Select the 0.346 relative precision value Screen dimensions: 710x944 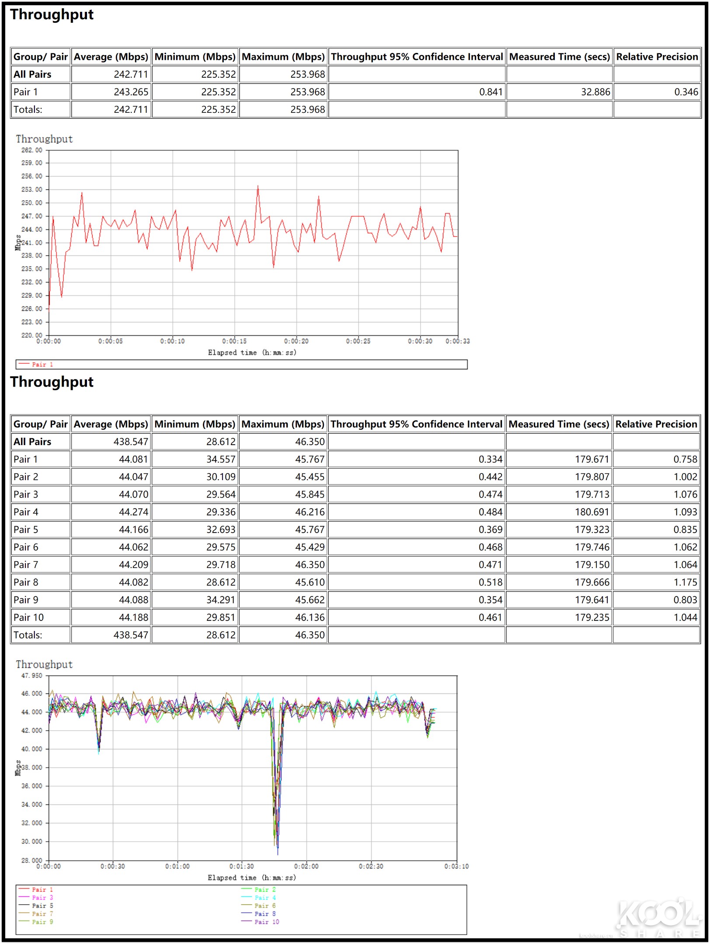(686, 92)
